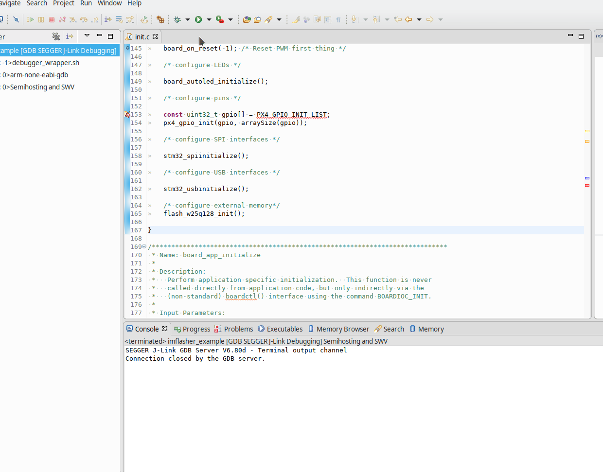Toggle Mark Occurrences highlighting
The width and height of the screenshot is (603, 472).
297,19
